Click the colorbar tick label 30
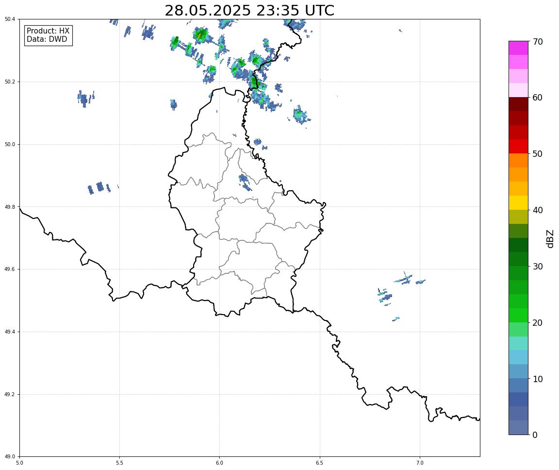 tap(537, 267)
